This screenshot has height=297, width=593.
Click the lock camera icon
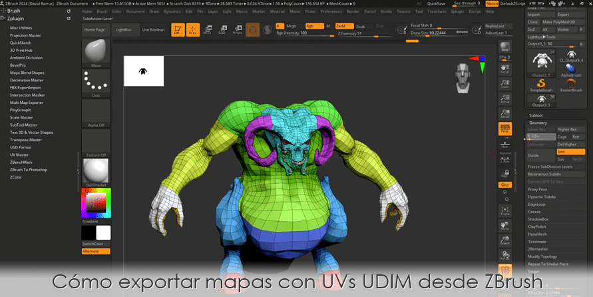click(505, 173)
